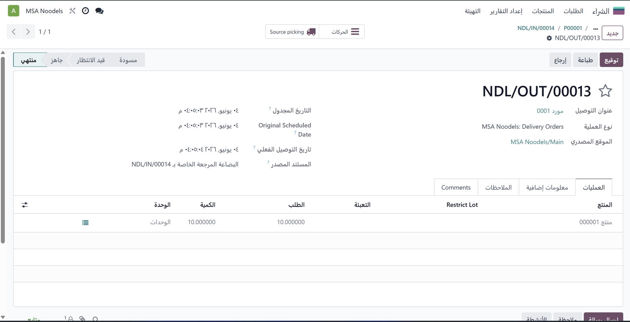The height and width of the screenshot is (322, 630).
Task: Click the scroll down arrow at left edge
Action: (x=3, y=317)
